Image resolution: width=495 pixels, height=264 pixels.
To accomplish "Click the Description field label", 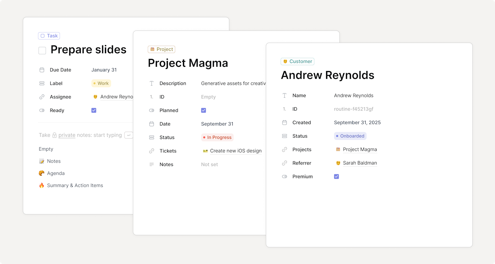I will (173, 83).
